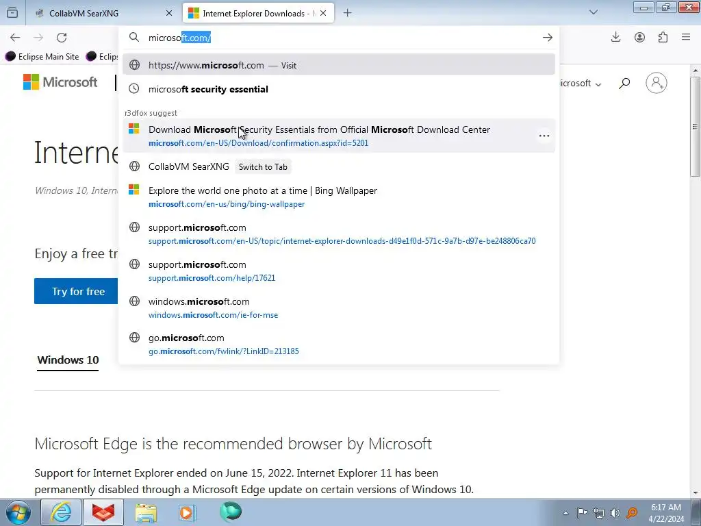Click the scrollbar up arrow
This screenshot has width=701, height=526.
(x=696, y=71)
